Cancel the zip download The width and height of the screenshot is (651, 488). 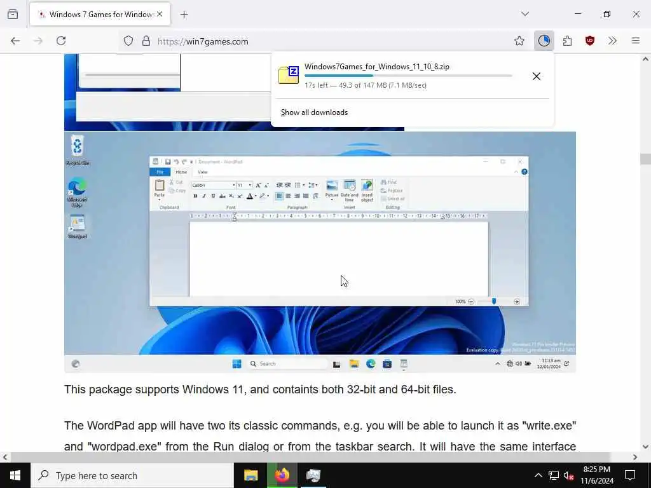click(x=537, y=76)
